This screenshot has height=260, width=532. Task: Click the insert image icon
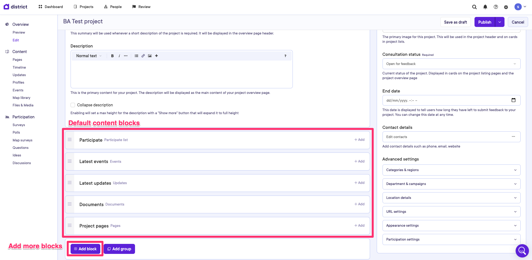click(150, 56)
